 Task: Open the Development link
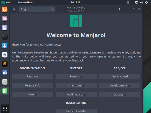click(120, 85)
